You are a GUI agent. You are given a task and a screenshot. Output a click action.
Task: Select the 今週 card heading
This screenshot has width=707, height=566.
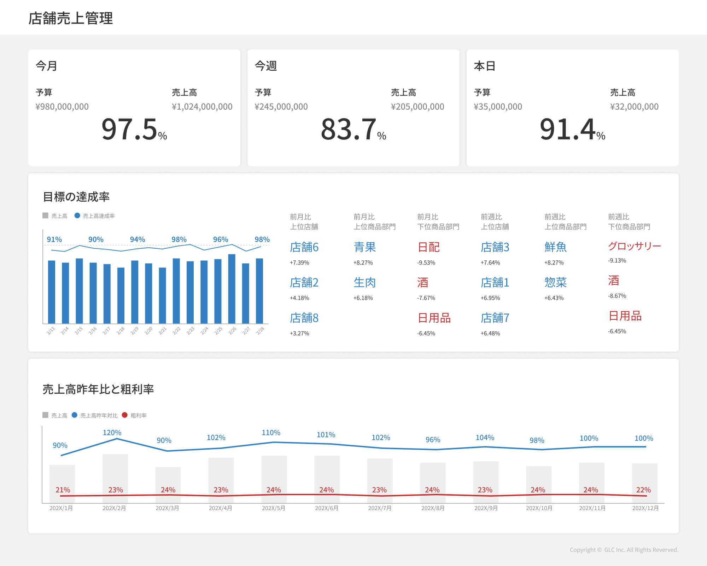[x=265, y=66]
